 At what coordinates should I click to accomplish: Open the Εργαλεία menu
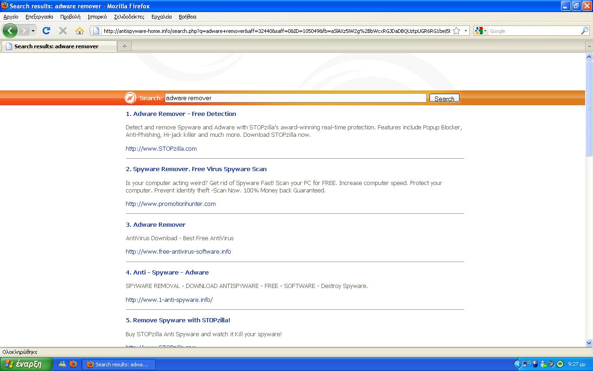point(161,17)
